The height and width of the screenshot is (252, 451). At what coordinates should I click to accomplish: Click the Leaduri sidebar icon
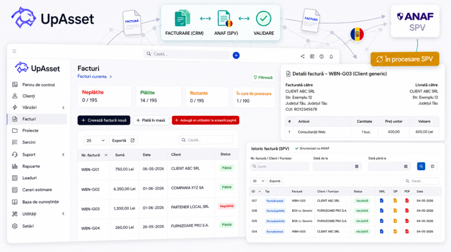[x=15, y=178]
